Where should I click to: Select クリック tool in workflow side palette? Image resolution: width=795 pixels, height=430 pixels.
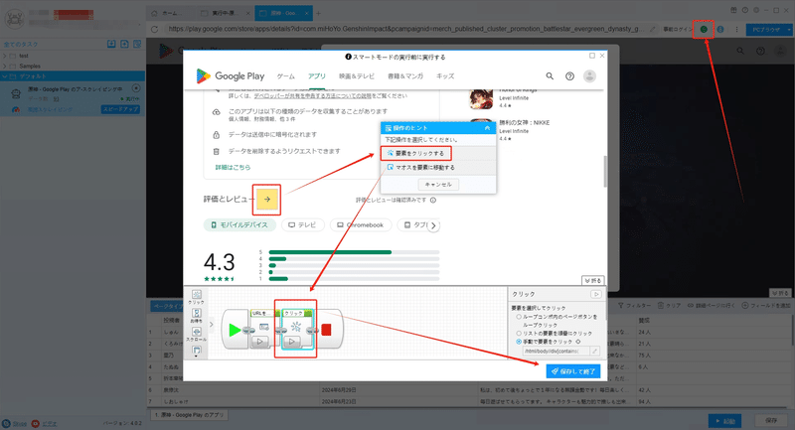point(196,297)
